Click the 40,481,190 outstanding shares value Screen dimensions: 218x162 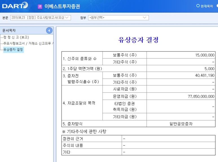point(205,75)
